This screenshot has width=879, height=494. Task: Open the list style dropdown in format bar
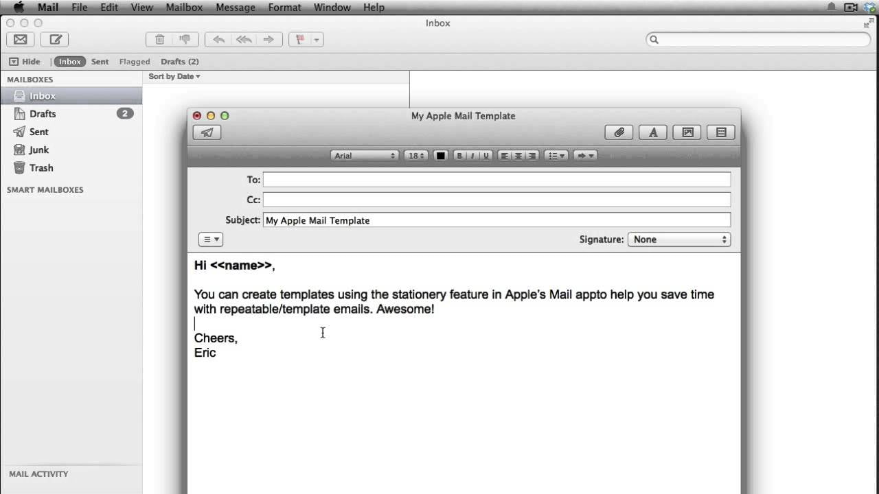(555, 156)
